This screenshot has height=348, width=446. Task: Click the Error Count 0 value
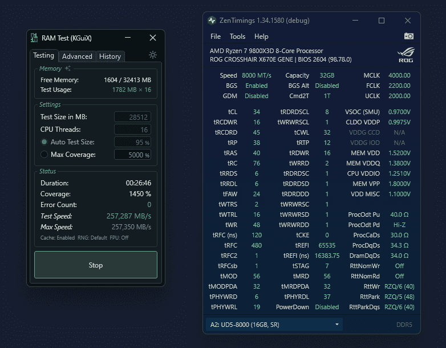[149, 205]
